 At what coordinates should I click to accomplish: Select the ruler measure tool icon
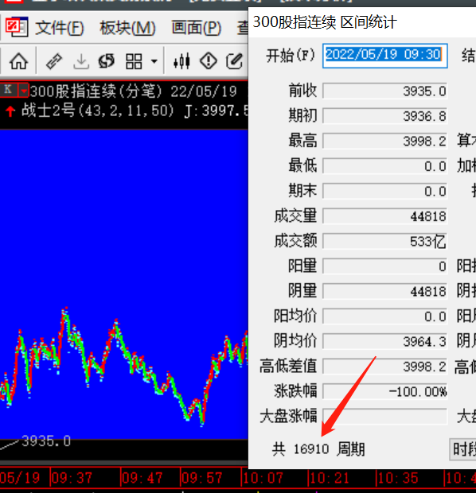click(54, 61)
